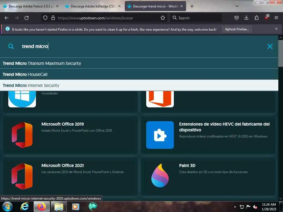
Task: Click the Firefox Search box
Action: pos(196,18)
